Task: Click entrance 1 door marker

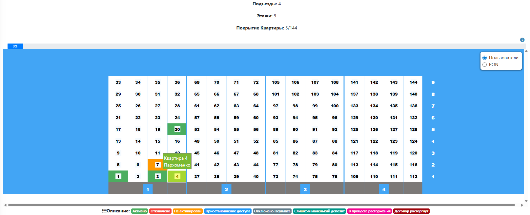Action: (x=148, y=189)
